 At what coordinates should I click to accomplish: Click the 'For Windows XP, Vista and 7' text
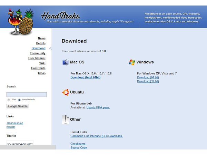(157, 74)
